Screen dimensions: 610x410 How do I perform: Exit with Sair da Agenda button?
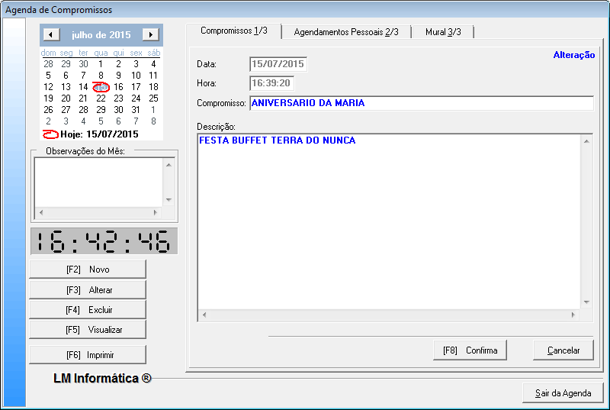coord(563,393)
